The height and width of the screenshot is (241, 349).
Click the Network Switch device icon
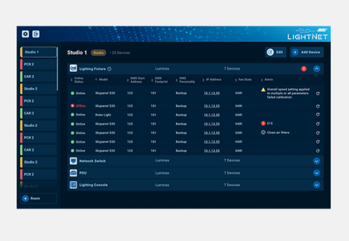(x=73, y=161)
